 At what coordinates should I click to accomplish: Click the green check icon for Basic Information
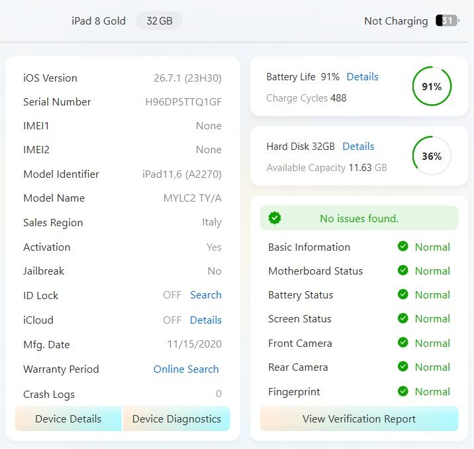(x=403, y=247)
